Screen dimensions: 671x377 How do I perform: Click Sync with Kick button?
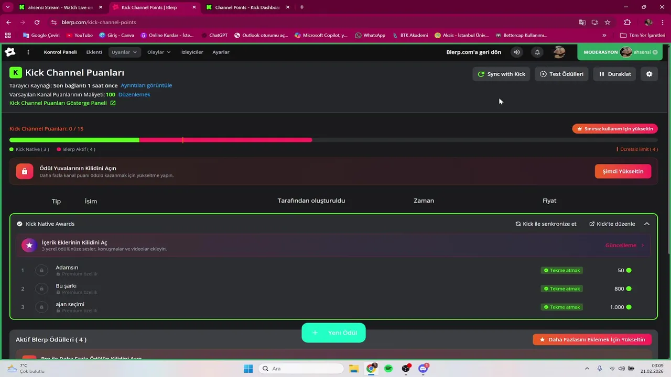[502, 74]
